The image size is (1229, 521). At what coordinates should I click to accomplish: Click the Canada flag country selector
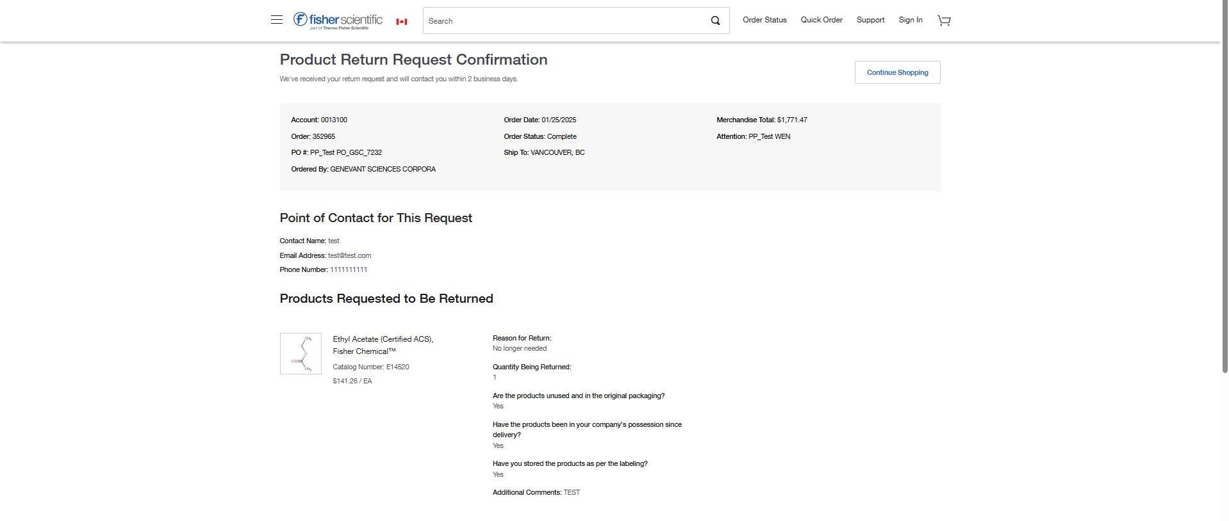[402, 22]
